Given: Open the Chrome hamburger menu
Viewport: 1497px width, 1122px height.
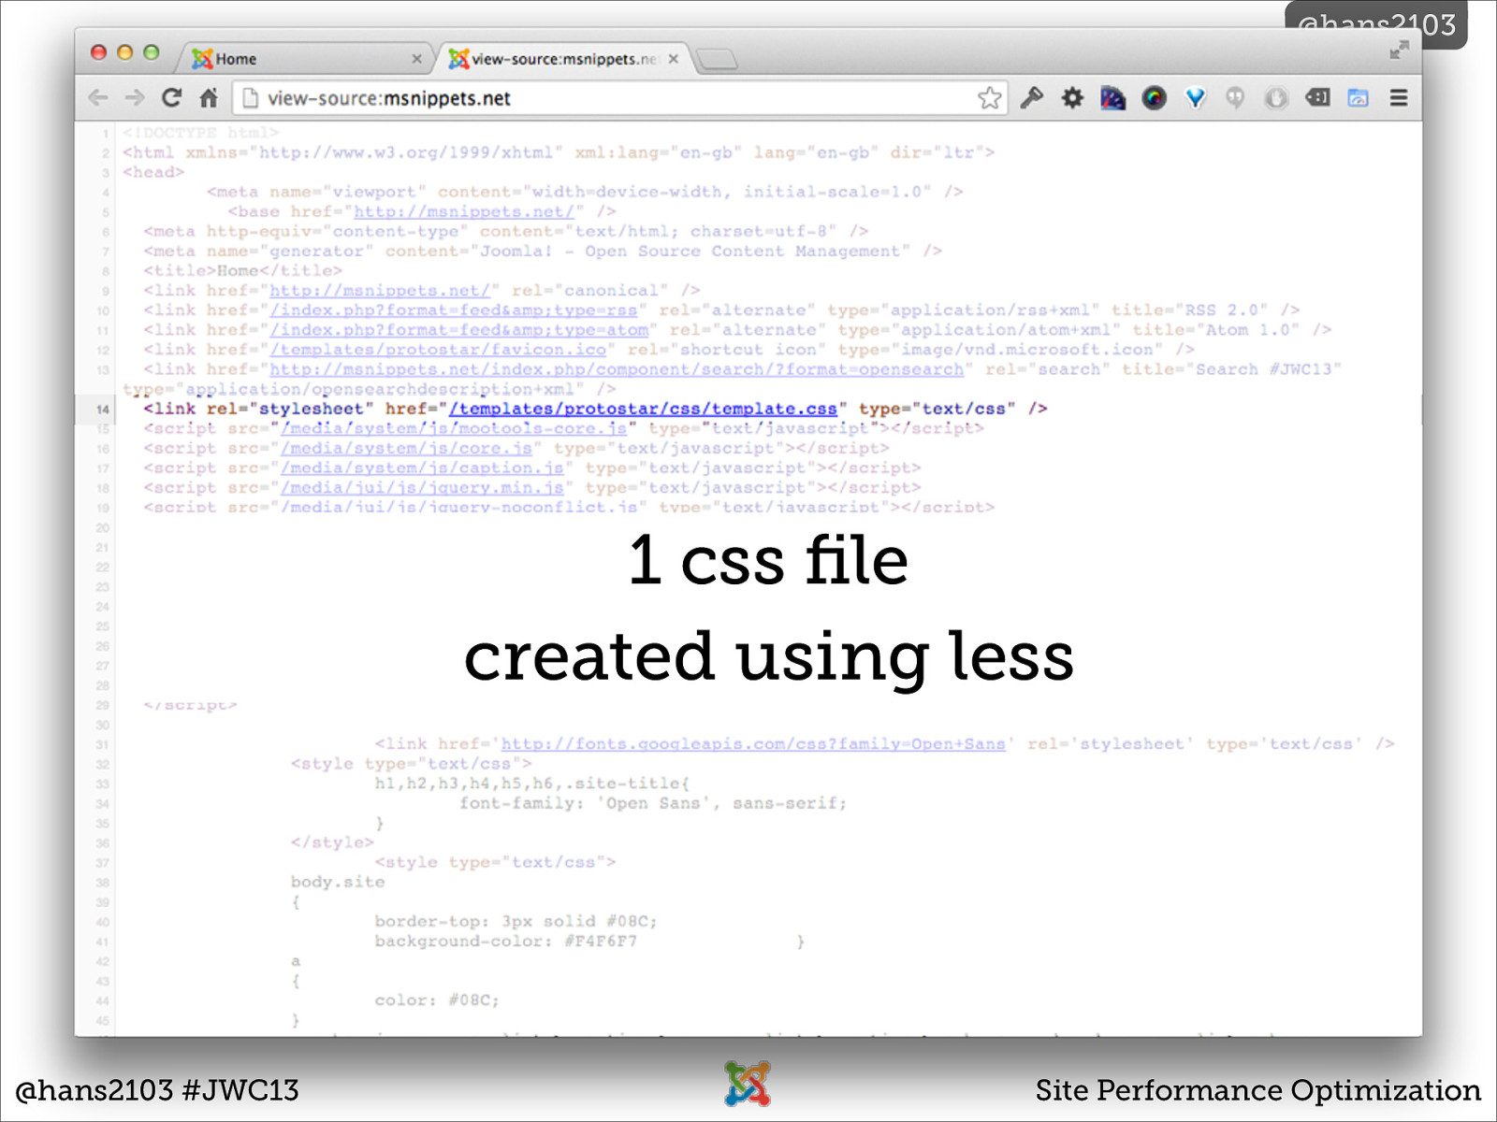Looking at the screenshot, I should [x=1399, y=97].
